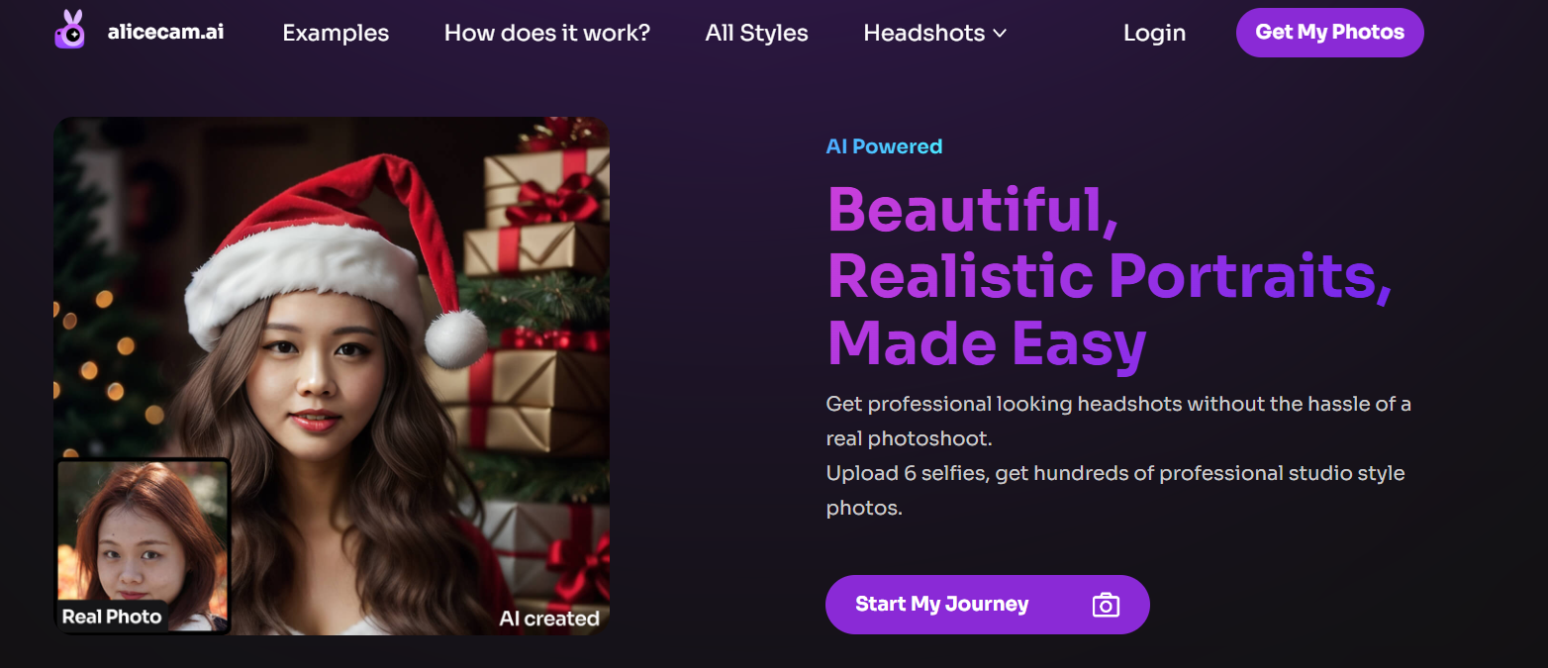This screenshot has width=1548, height=668.
Task: Click the AI created caption label
Action: [x=549, y=619]
